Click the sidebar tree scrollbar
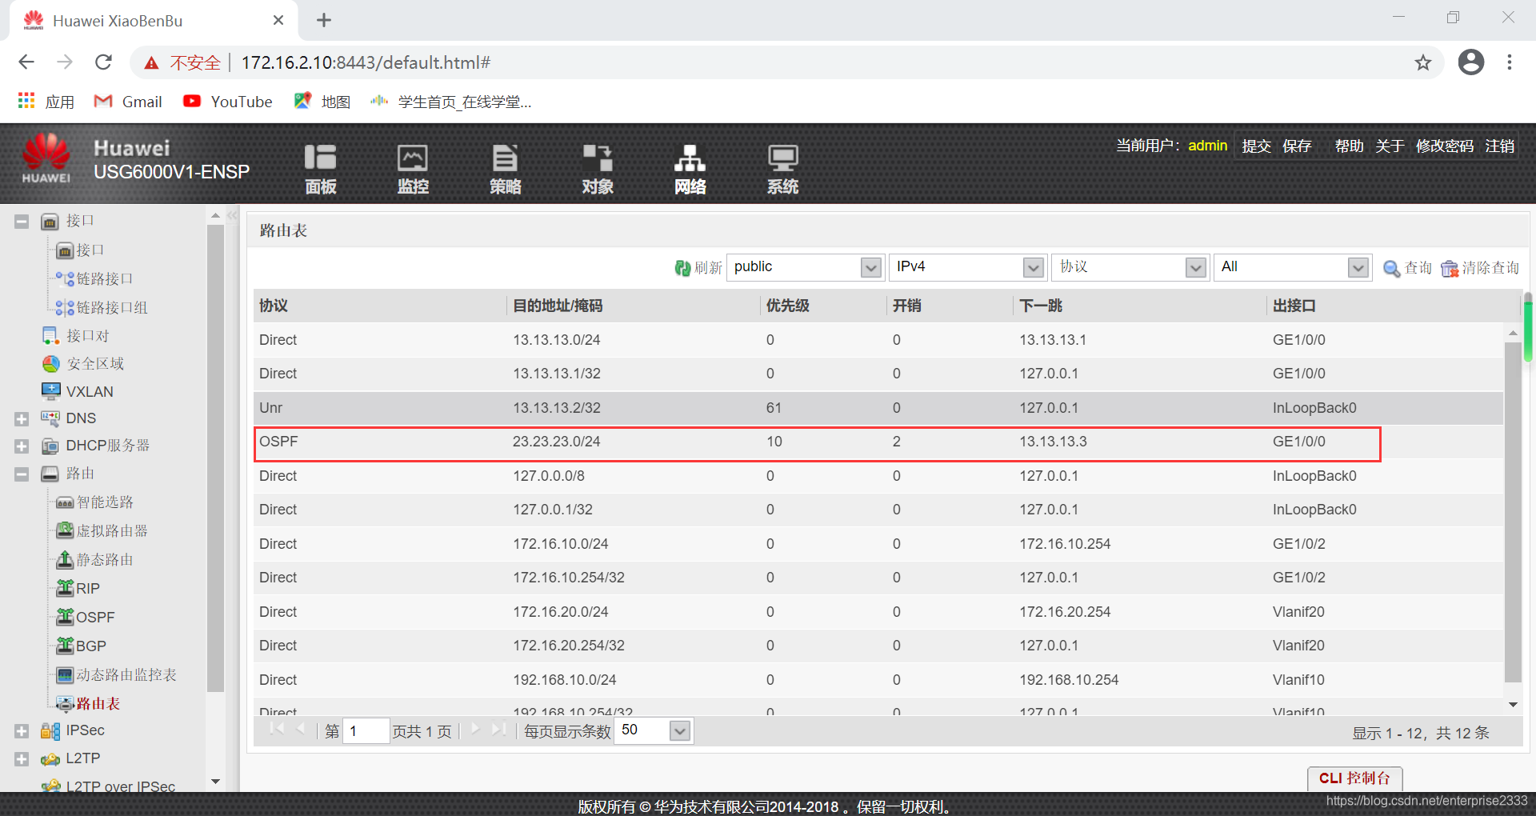This screenshot has height=816, width=1536. click(x=214, y=458)
